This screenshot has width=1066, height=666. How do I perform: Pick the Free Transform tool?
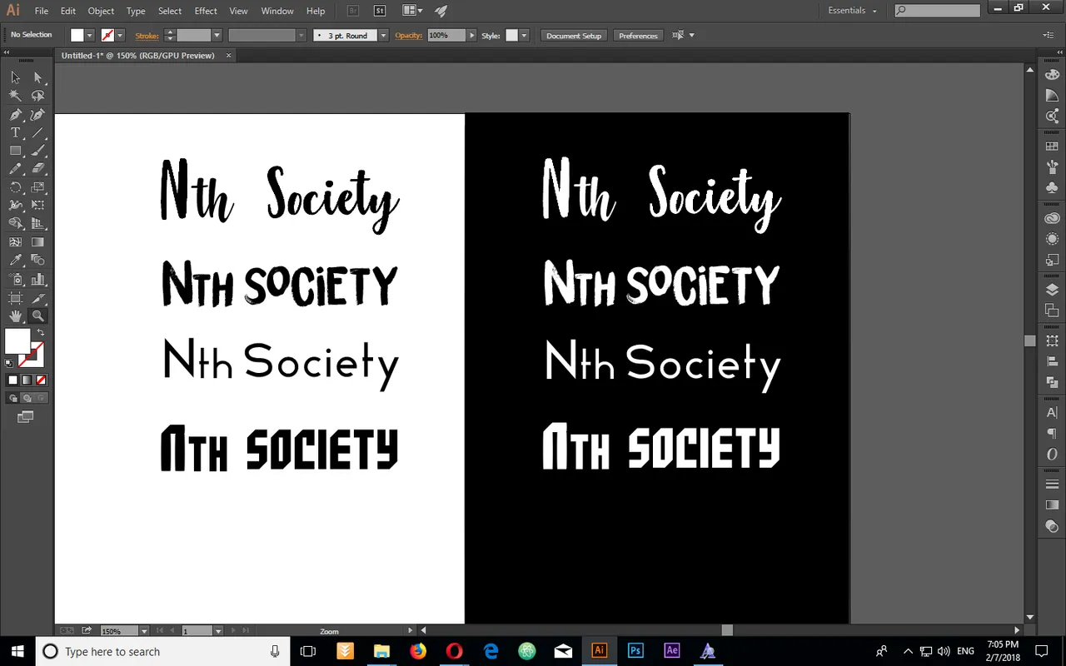click(x=37, y=206)
